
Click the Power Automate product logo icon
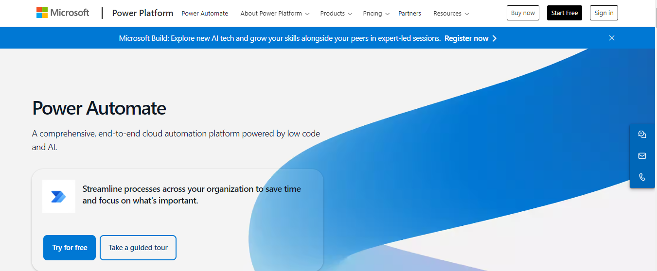click(x=59, y=196)
